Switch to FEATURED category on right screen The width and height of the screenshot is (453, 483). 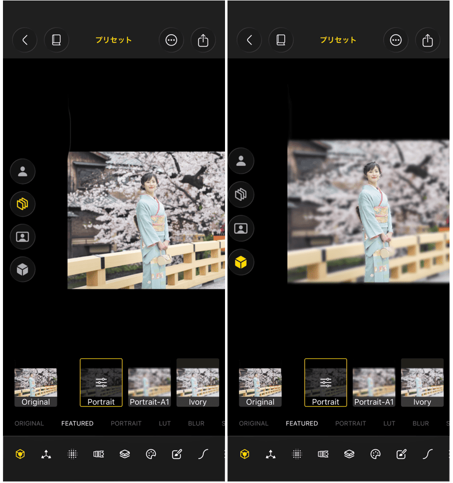(x=302, y=424)
